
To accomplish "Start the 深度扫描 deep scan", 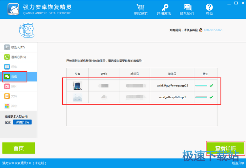I will pos(22,122).
